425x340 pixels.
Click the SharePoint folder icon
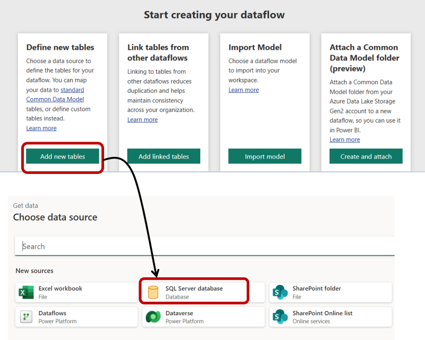(280, 292)
